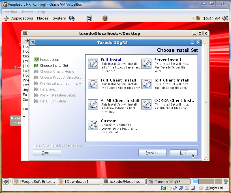Click VirtualBox USB devices status icon
The image size is (231, 193).
point(175,188)
